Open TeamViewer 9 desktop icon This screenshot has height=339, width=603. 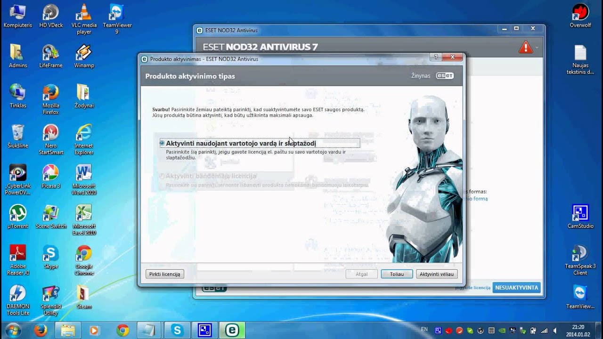click(x=117, y=20)
